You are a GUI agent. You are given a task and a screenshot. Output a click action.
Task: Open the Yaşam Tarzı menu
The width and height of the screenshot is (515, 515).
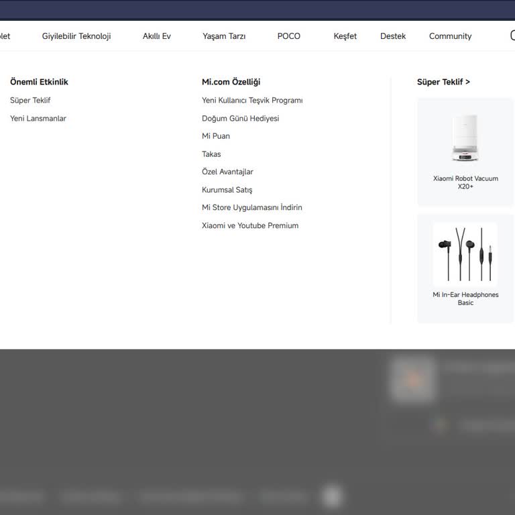(x=224, y=36)
